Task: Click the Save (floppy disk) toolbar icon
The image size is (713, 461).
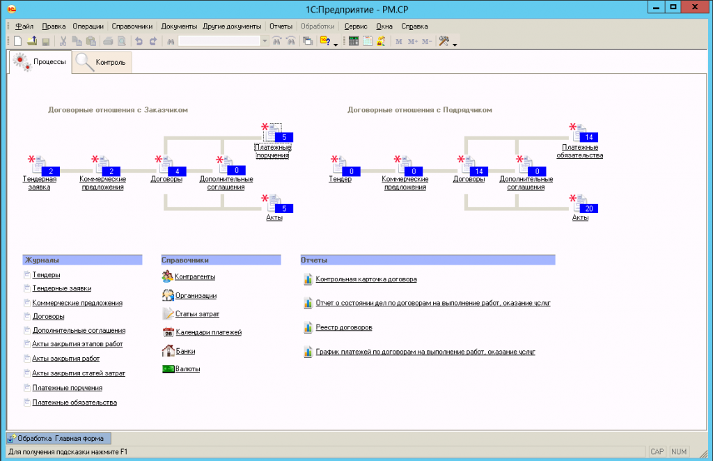Action: coord(45,41)
